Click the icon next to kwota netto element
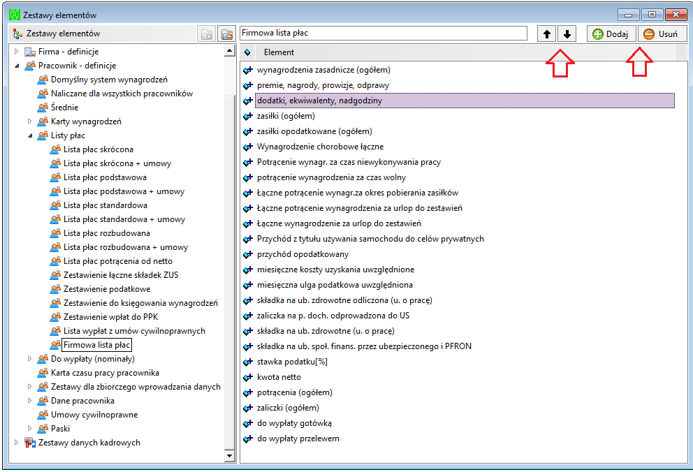Viewport: 693px width, 472px height. click(248, 378)
